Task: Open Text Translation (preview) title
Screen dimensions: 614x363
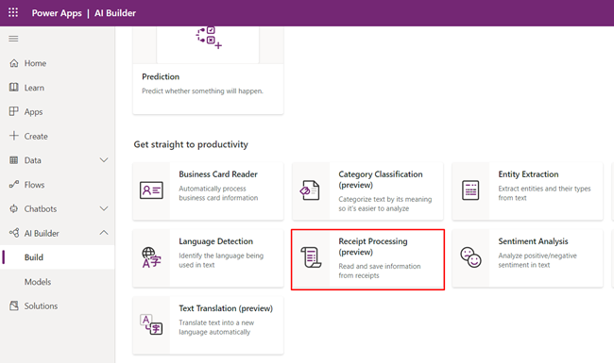Action: coord(226,308)
